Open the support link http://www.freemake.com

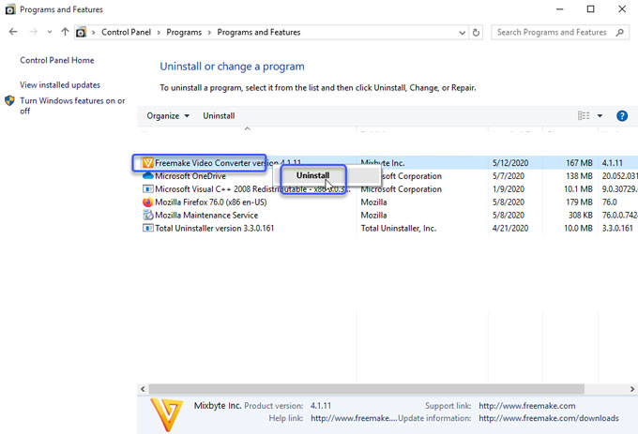pos(527,406)
